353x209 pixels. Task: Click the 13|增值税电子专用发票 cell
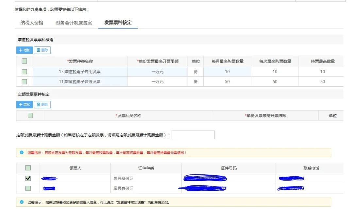pos(80,72)
